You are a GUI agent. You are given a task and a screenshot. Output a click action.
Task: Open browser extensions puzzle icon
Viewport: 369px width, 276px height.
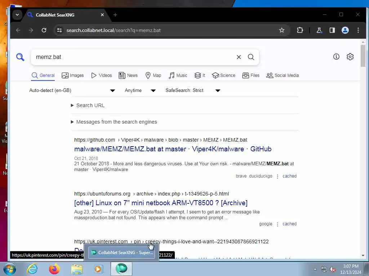300,30
